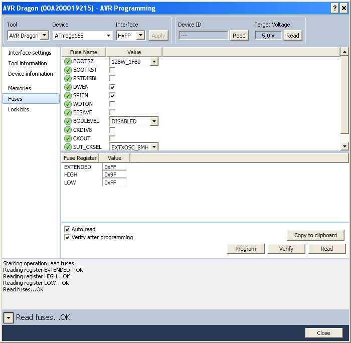351x343 pixels.
Task: Click the EXTENDED fuse register value field
Action: pos(114,167)
